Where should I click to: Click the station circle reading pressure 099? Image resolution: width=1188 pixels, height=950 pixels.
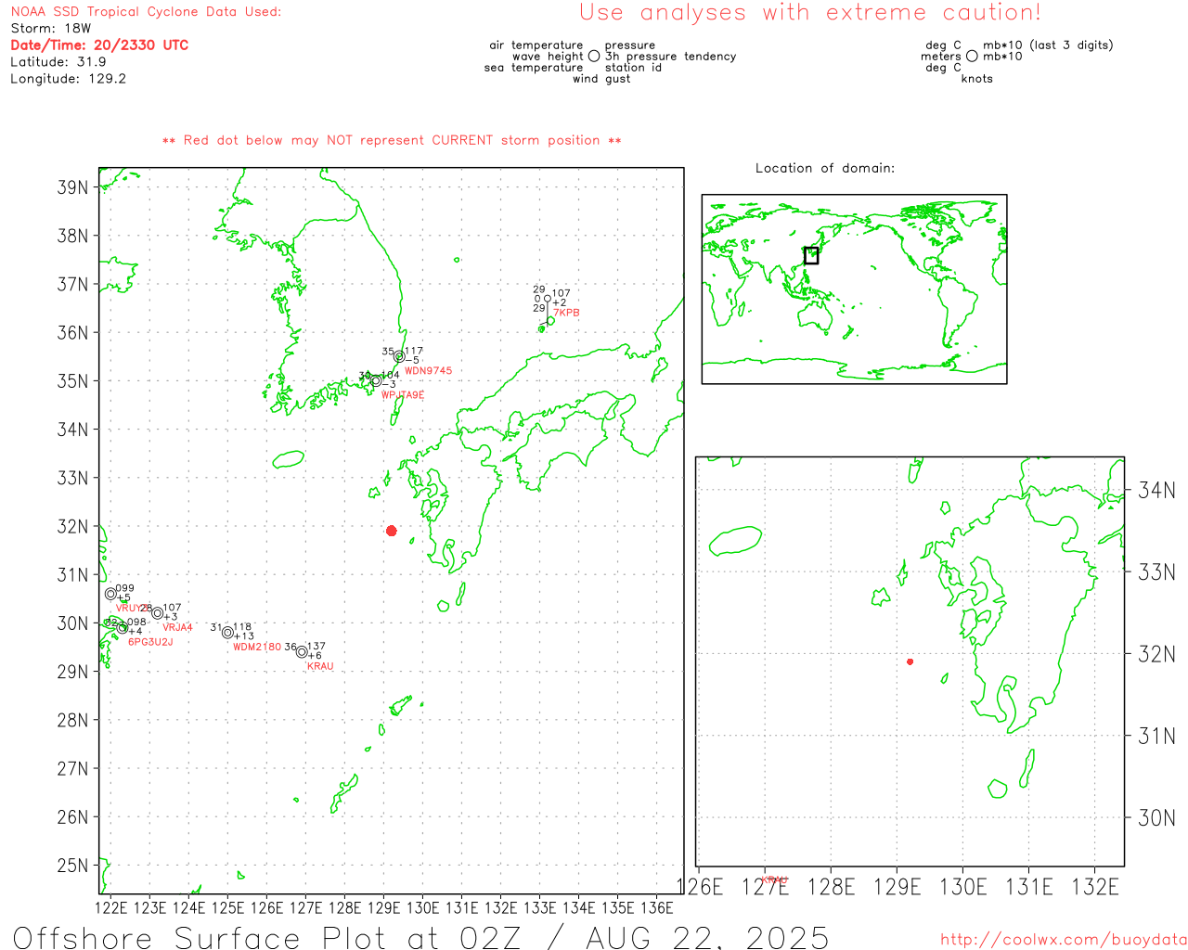pyautogui.click(x=110, y=594)
